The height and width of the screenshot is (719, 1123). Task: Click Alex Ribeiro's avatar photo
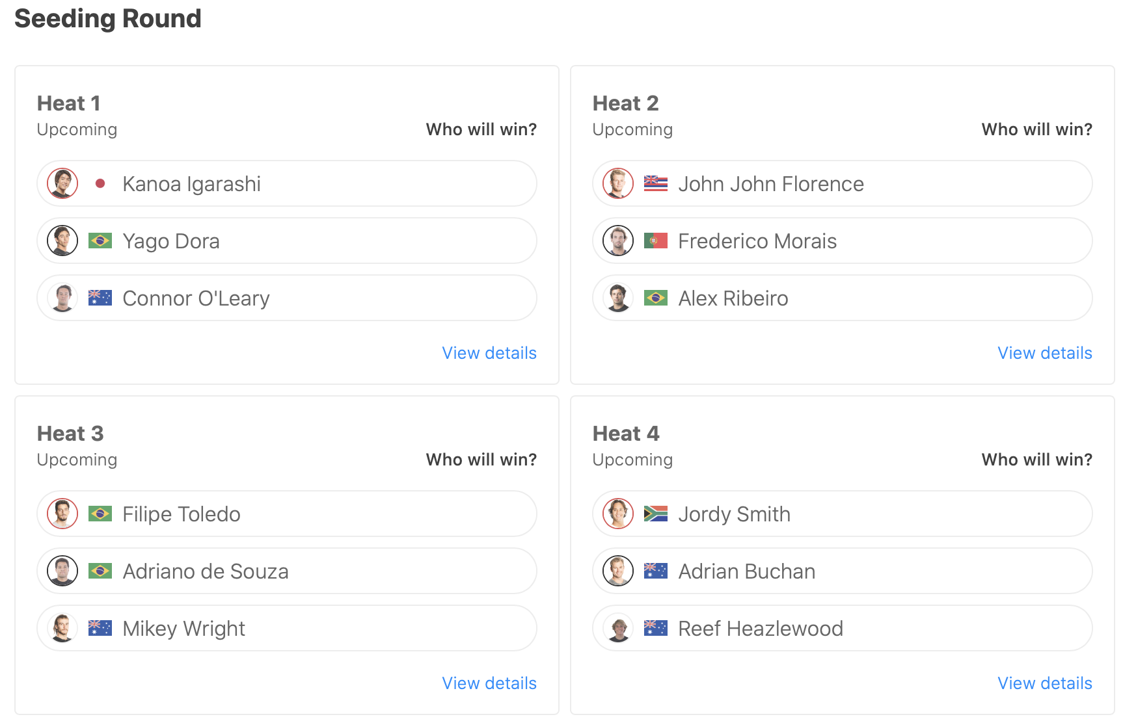[x=618, y=298]
